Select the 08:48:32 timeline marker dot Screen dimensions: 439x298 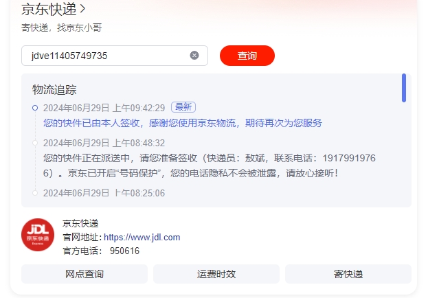coord(35,143)
